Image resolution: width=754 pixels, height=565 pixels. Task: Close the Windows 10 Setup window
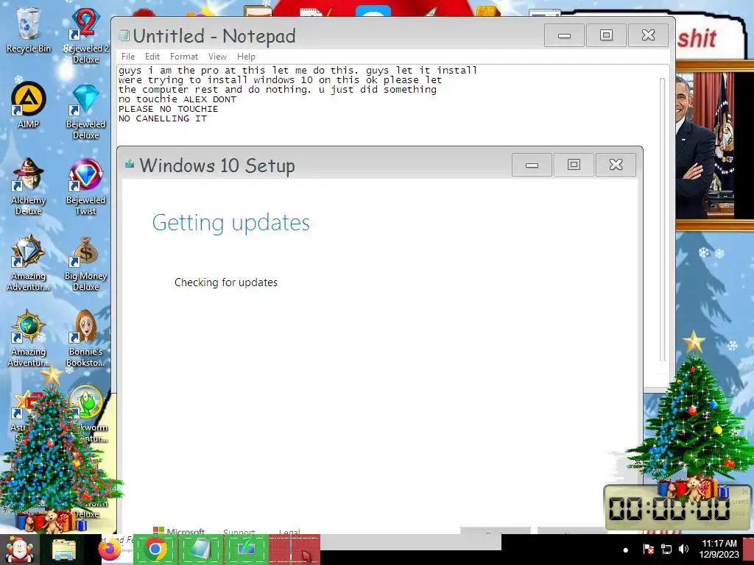(616, 165)
